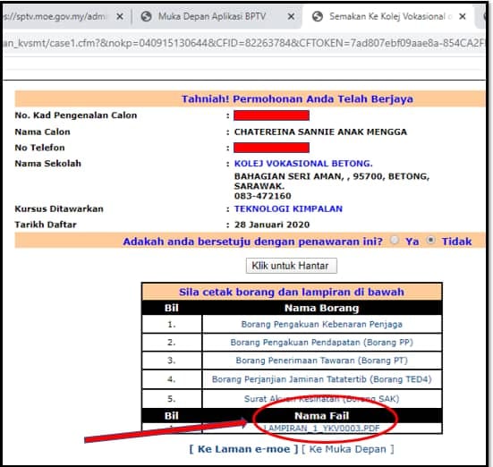The image size is (493, 467).
Task: Open Surat Akuan Kesihatan (Borang SAK)
Action: pos(321,399)
